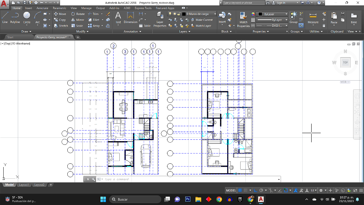Click the keyword search box
364x205 pixels.
tap(243, 3)
